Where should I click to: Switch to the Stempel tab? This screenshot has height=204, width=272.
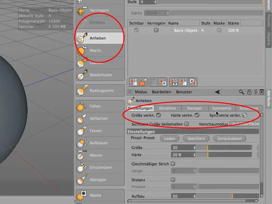tap(194, 108)
